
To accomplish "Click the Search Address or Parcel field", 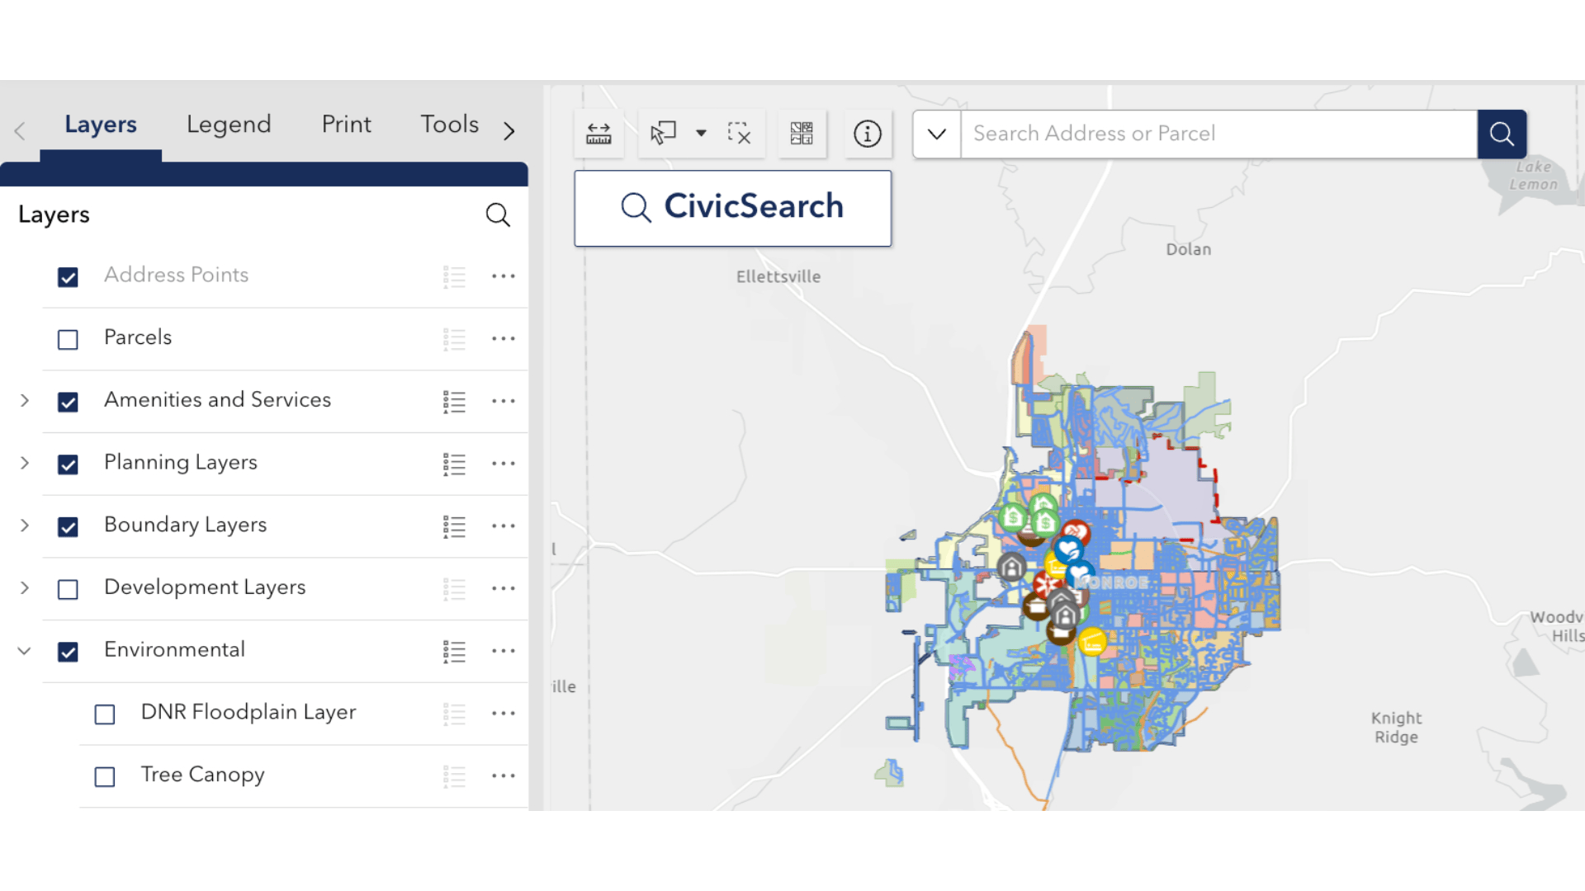I will (x=1218, y=134).
